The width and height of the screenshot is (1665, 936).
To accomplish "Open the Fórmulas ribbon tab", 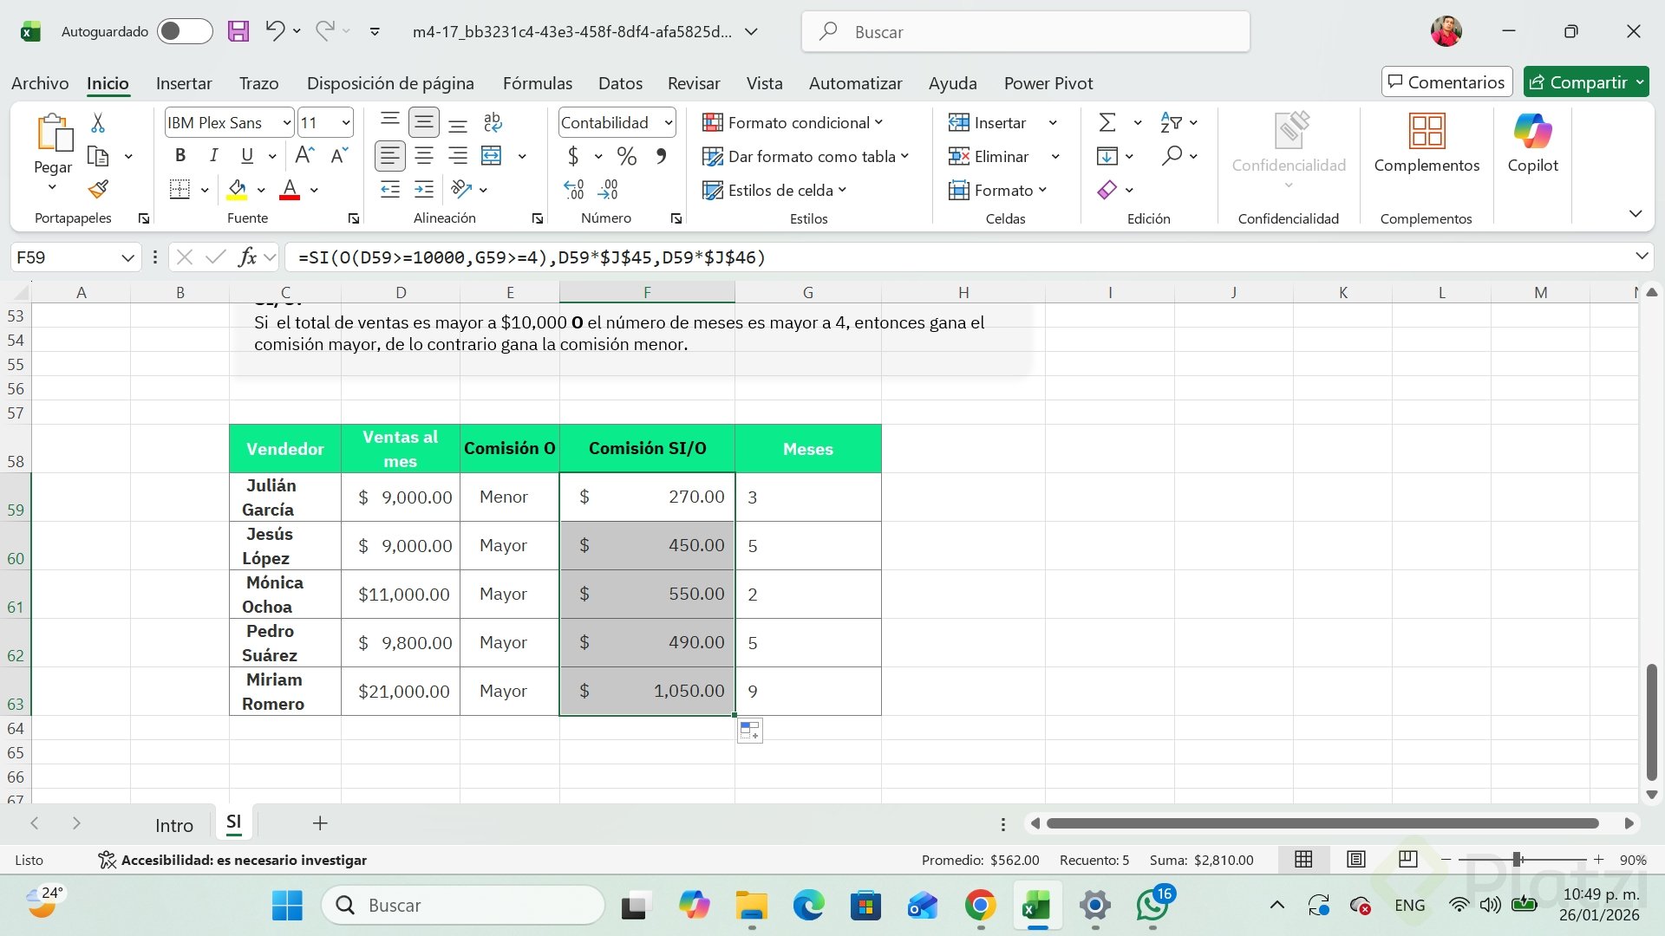I will (537, 83).
